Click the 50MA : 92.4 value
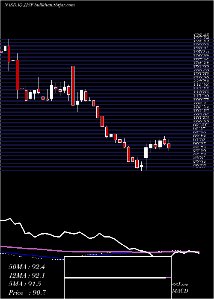Screen dimensions: 214x299 pos(27,267)
